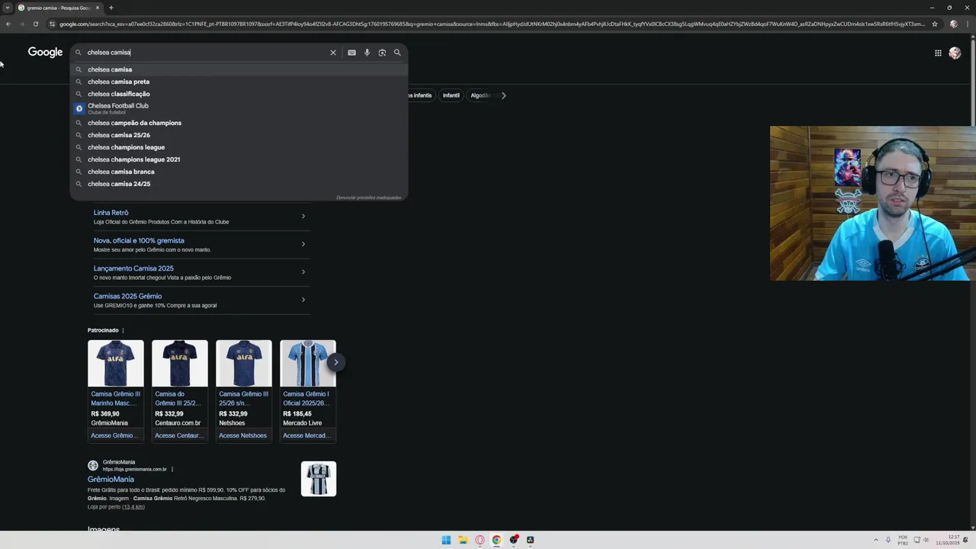This screenshot has width=976, height=549.
Task: Expand 'Lançamento Camisa 2025' row
Action: pyautogui.click(x=303, y=271)
